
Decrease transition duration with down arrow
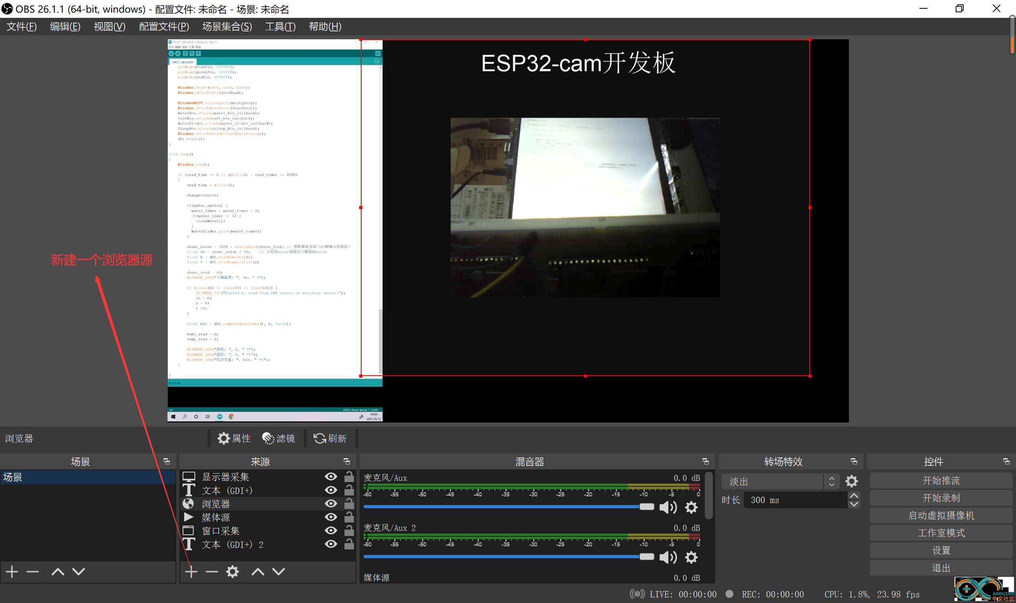[854, 504]
